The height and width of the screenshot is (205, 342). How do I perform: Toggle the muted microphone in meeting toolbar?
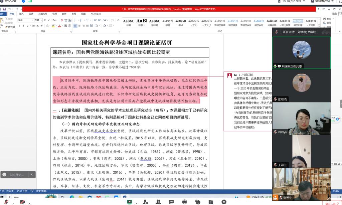6,202
